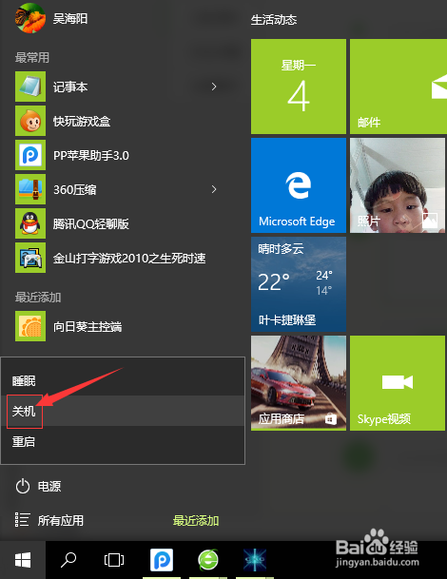Open the 应用商店 store tile
447x579 pixels.
coord(299,383)
